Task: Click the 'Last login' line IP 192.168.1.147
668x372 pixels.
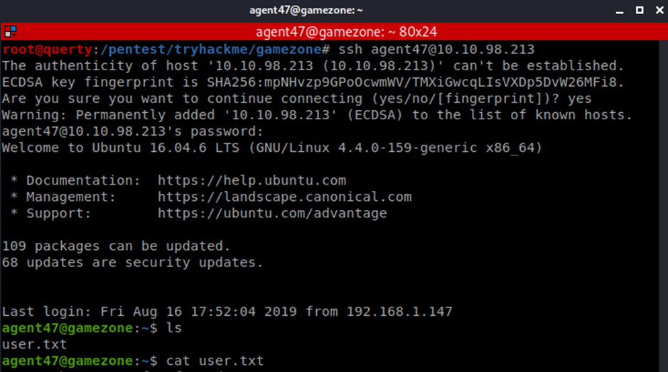Action: click(399, 312)
